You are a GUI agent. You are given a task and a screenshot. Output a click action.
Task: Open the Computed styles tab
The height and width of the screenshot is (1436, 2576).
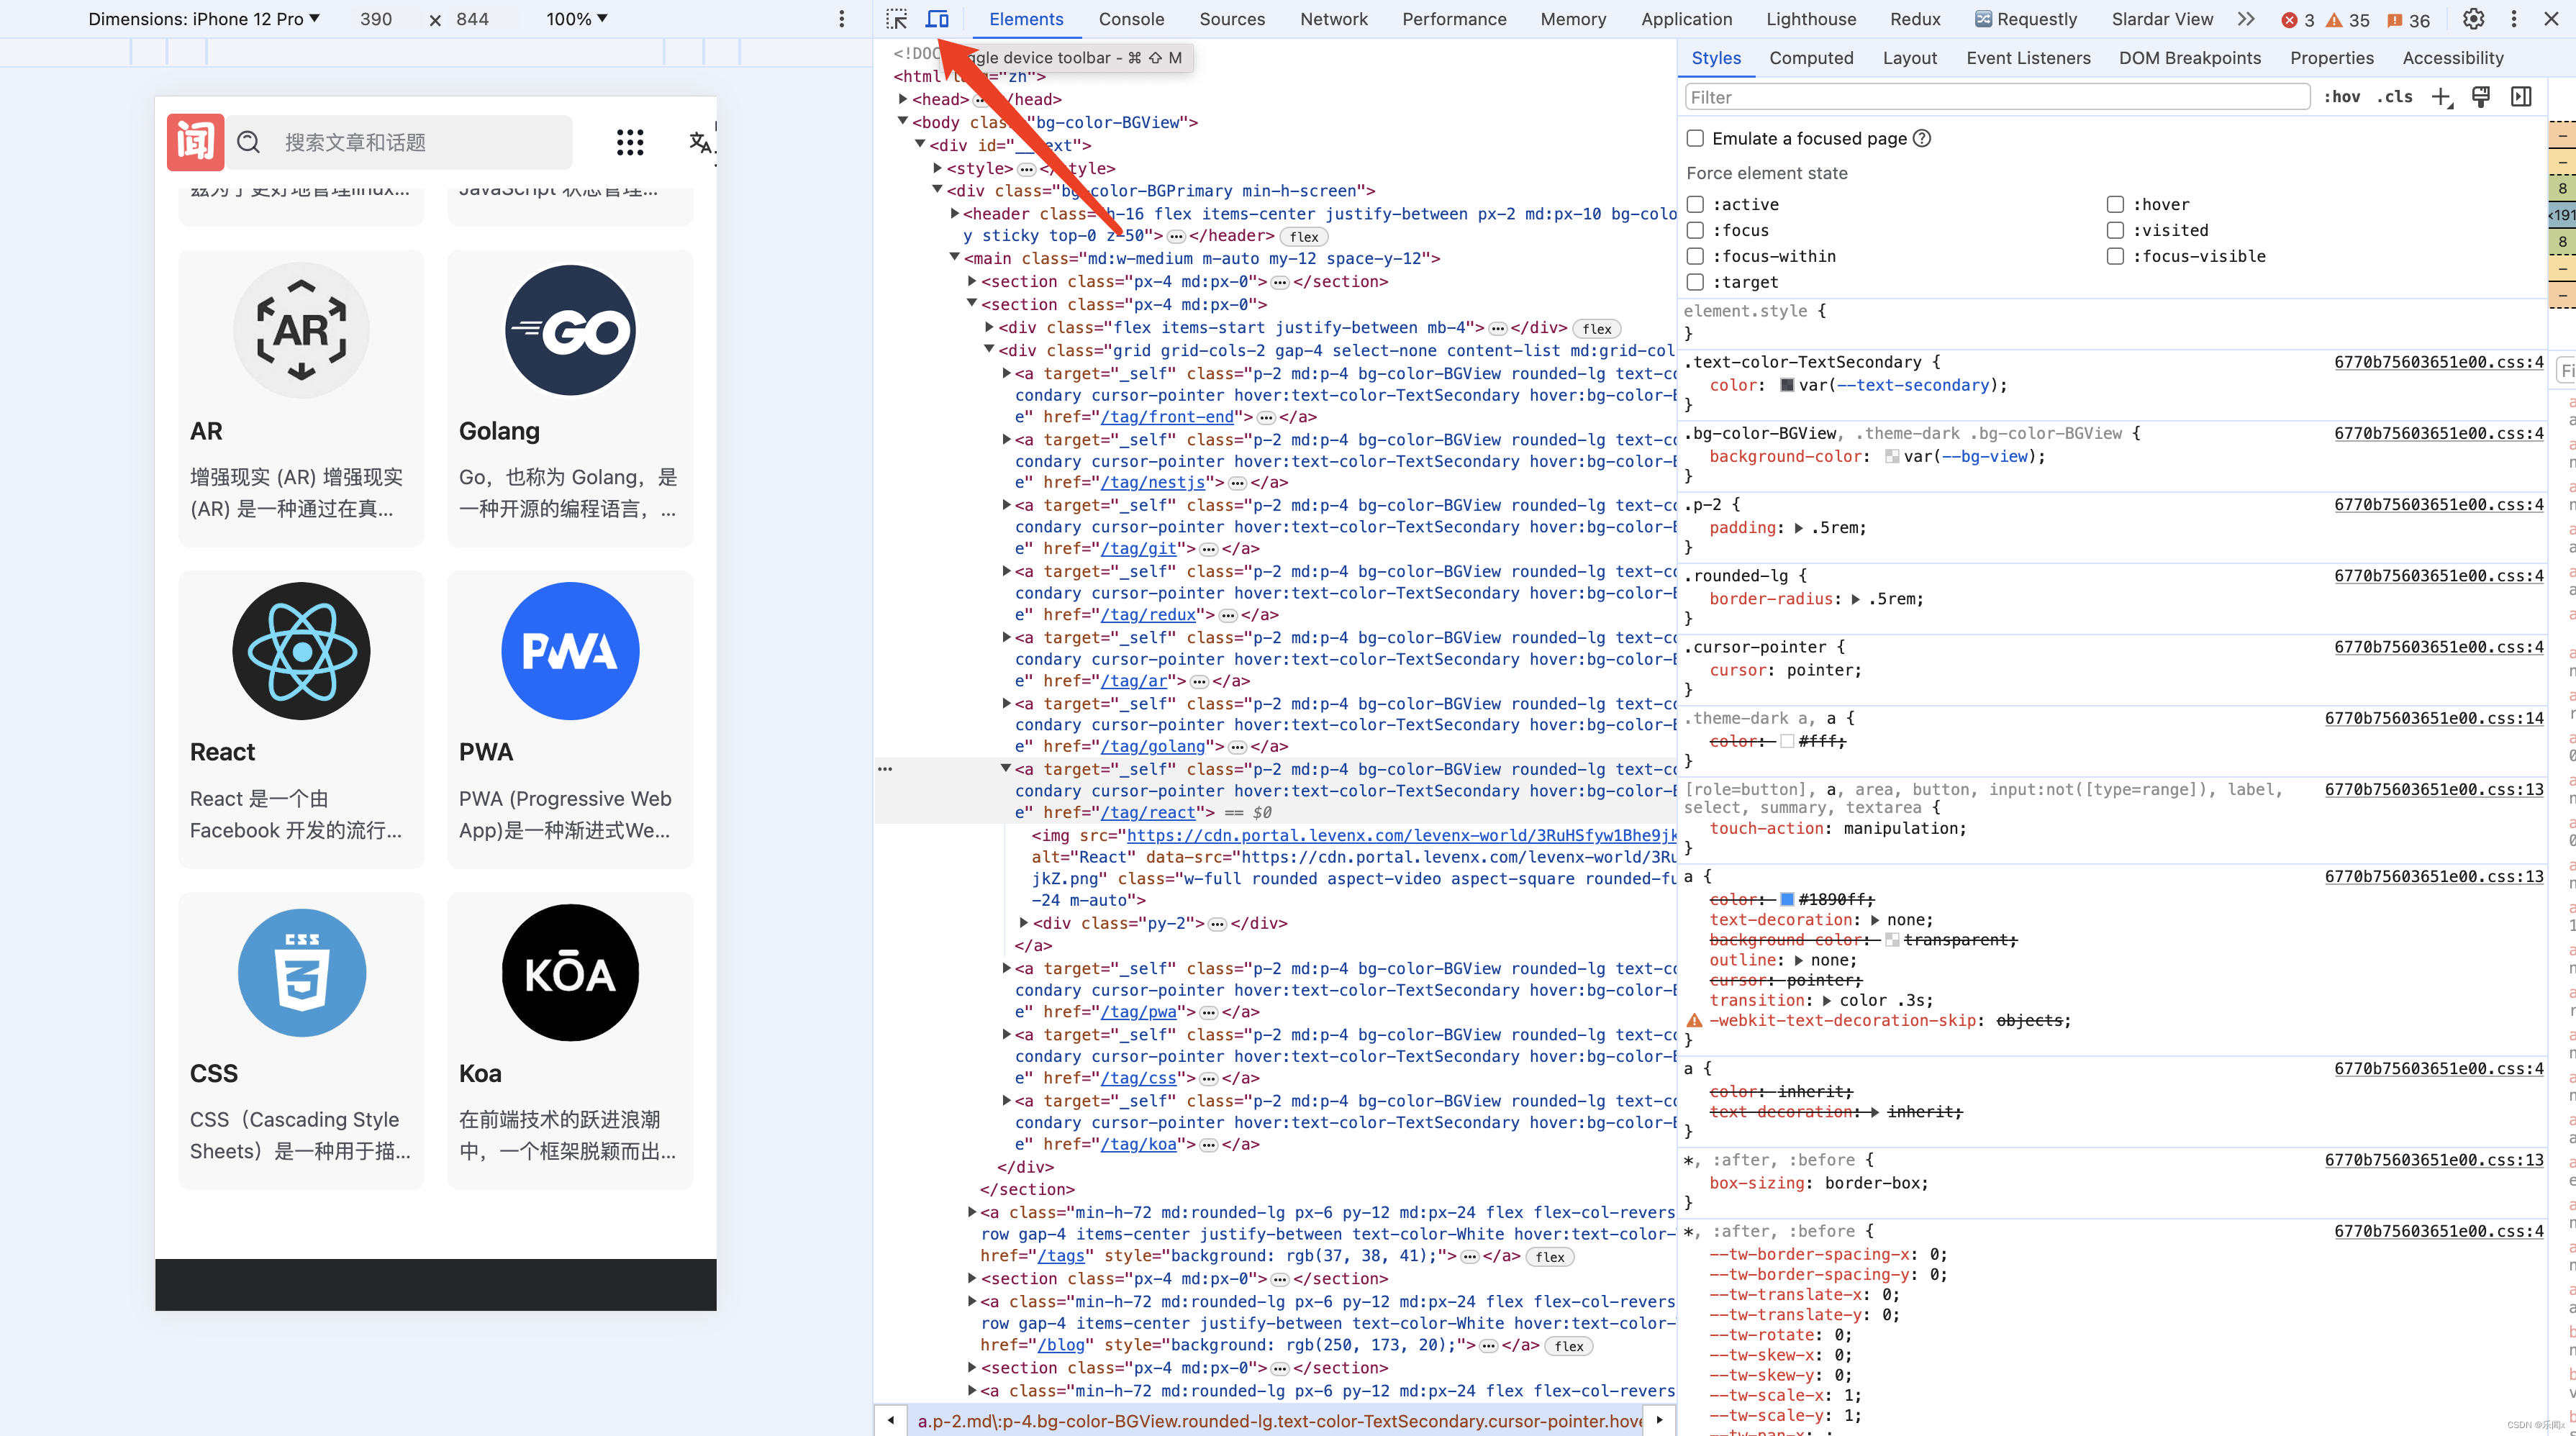(x=1811, y=58)
